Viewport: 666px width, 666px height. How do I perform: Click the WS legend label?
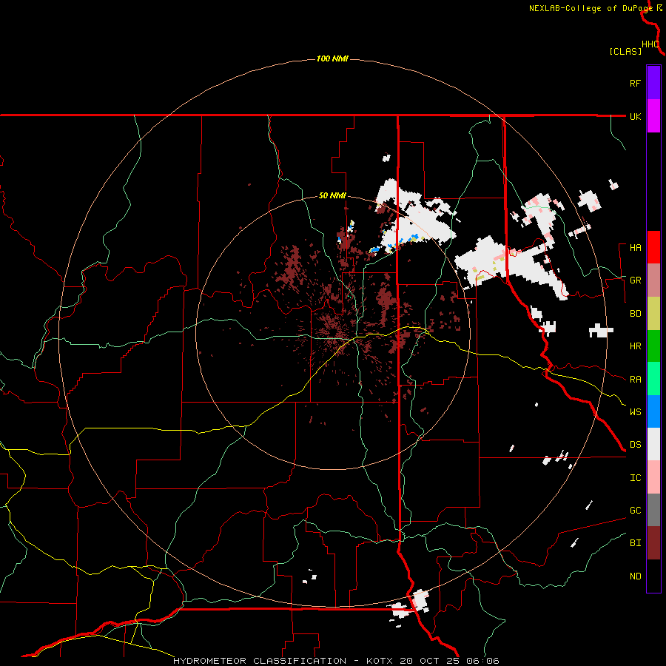[635, 412]
